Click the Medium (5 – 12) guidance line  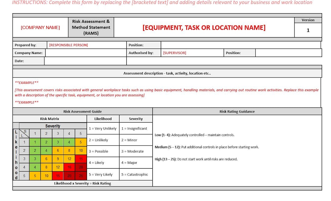tap(207, 147)
